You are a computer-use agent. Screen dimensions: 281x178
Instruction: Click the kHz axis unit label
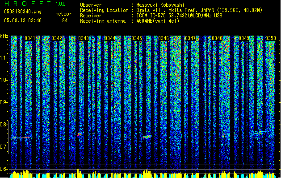point(4,36)
